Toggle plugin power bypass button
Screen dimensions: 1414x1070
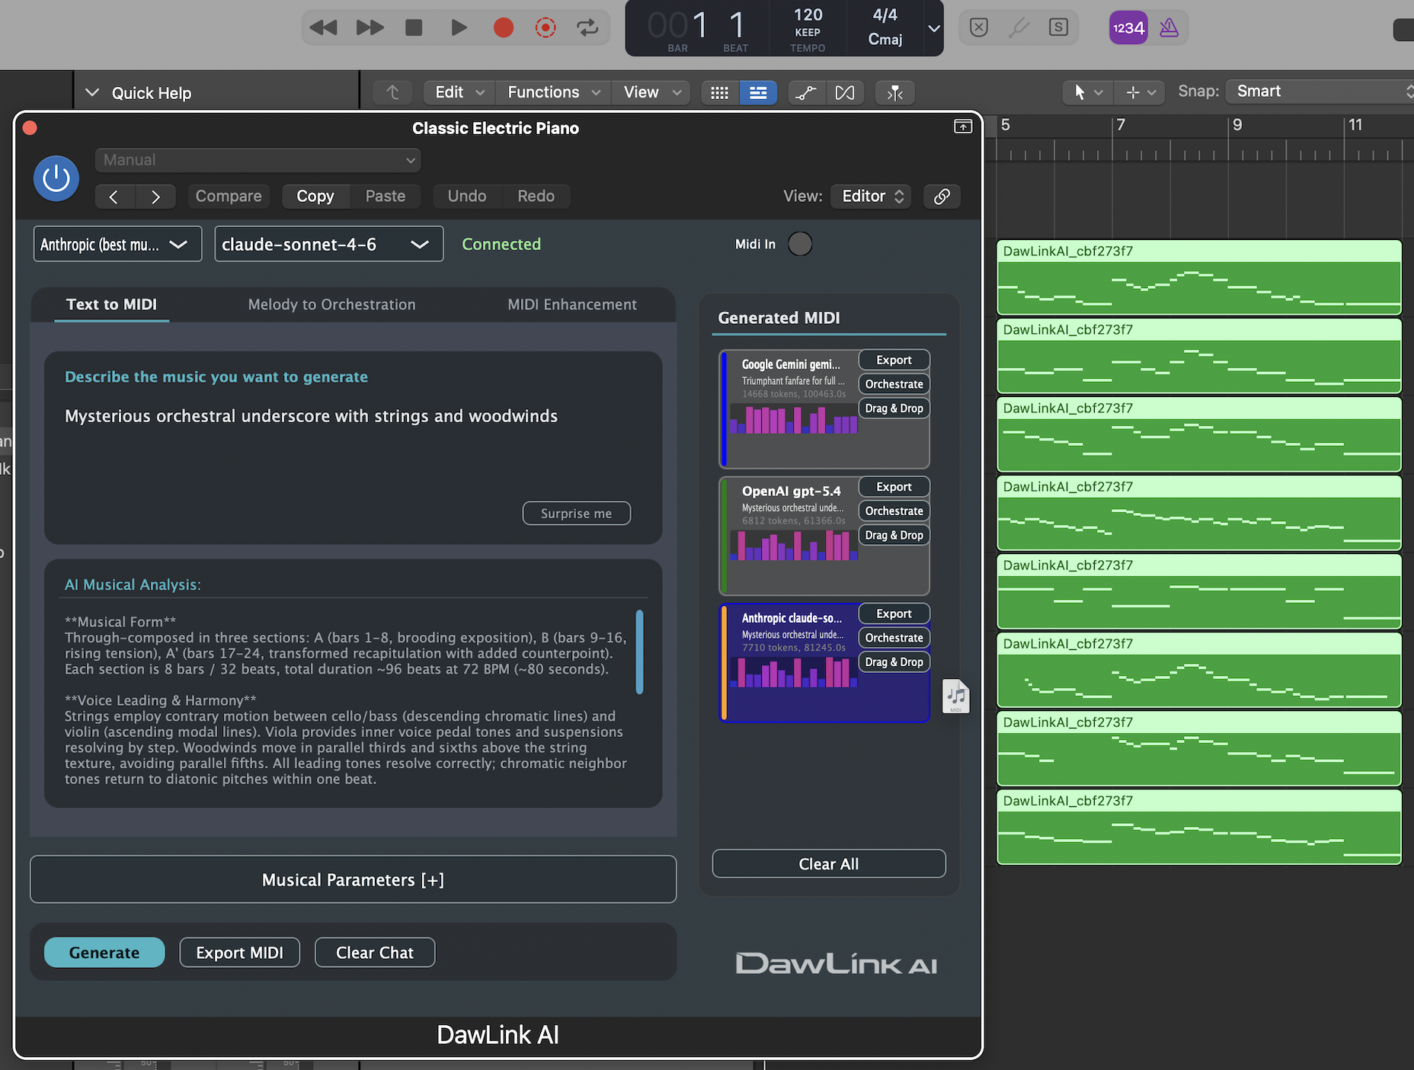[56, 178]
